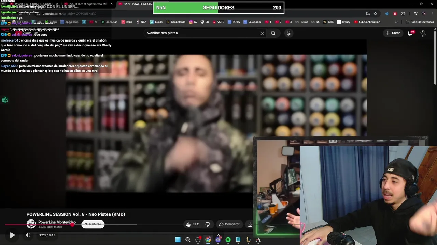The width and height of the screenshot is (437, 245).
Task: Open the donacion bookmark
Action: pos(109,22)
